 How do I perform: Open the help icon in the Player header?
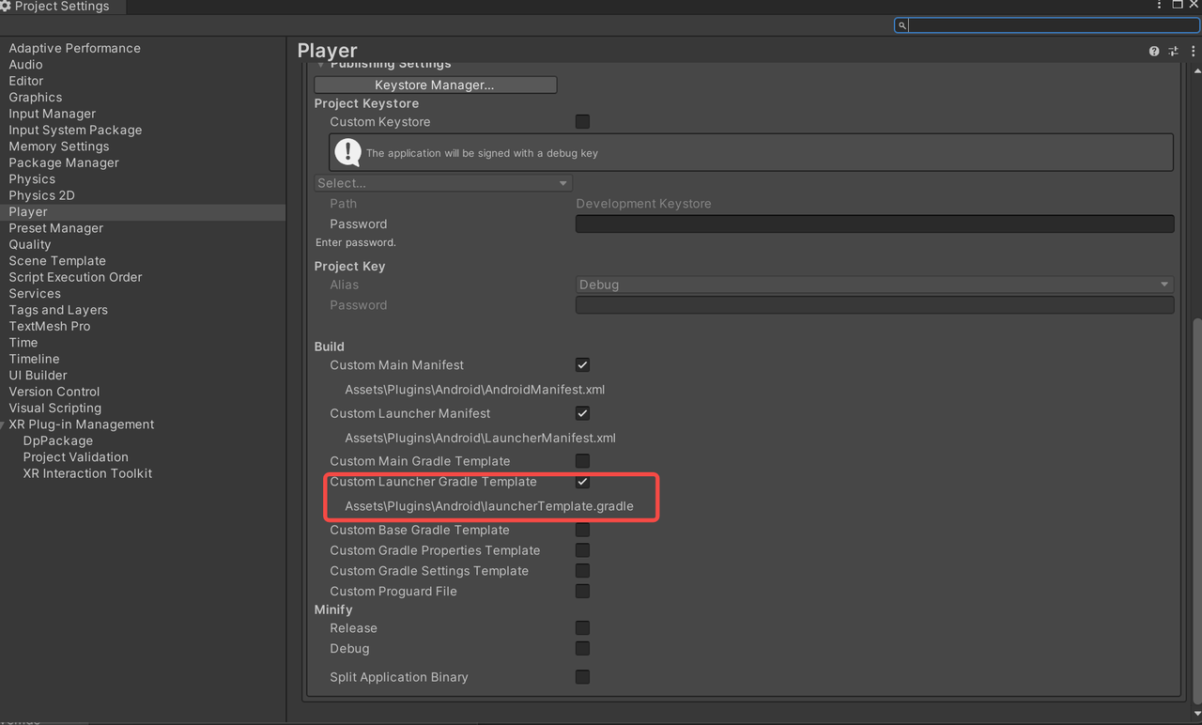coord(1154,51)
